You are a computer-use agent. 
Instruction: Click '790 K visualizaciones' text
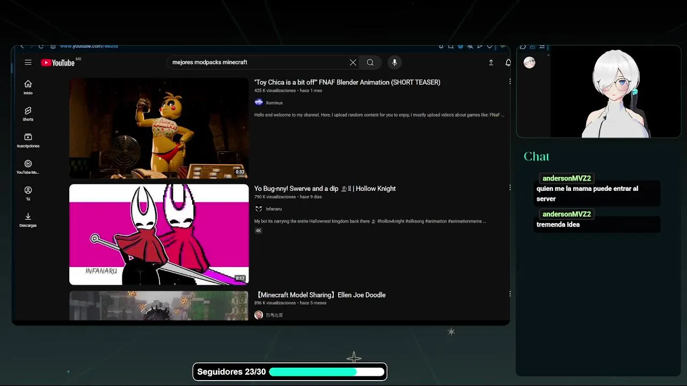coord(275,197)
